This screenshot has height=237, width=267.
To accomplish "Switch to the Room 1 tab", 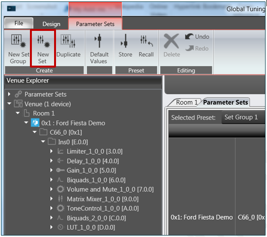I will click(186, 102).
